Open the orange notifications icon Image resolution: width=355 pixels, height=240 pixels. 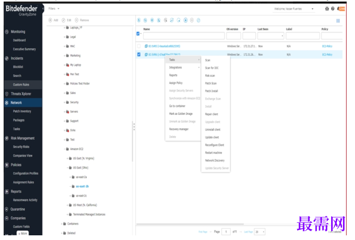point(341,9)
